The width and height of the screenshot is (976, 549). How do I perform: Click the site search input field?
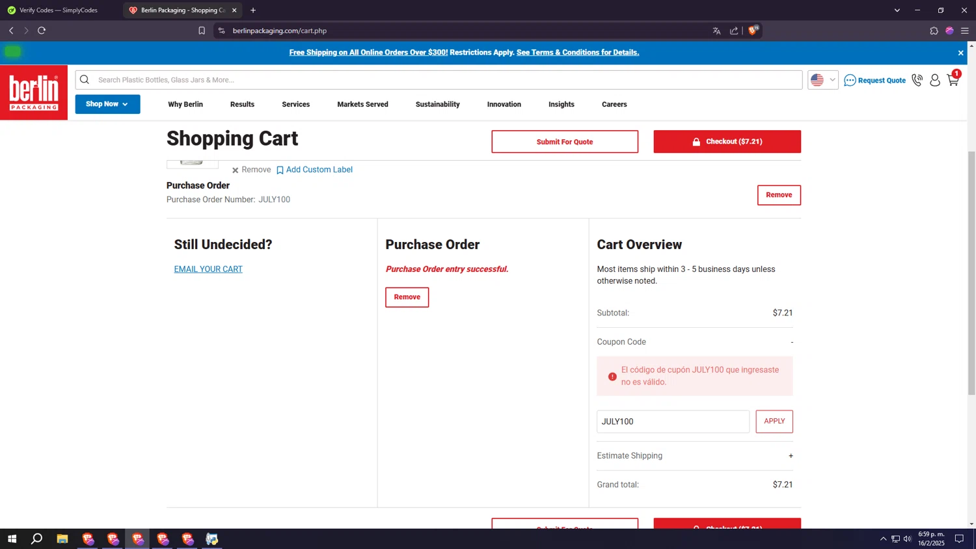[439, 80]
